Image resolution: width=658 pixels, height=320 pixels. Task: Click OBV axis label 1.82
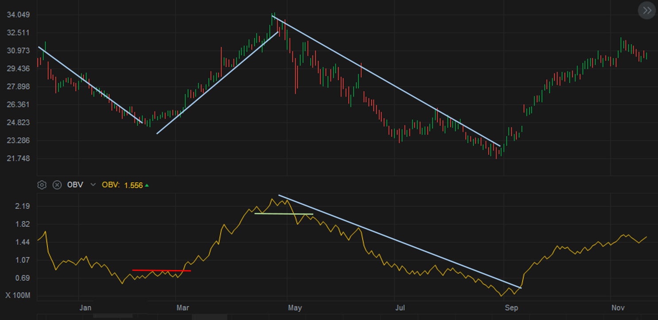tap(22, 224)
